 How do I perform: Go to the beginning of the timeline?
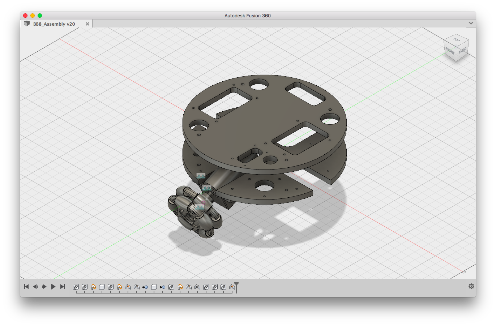pos(26,287)
